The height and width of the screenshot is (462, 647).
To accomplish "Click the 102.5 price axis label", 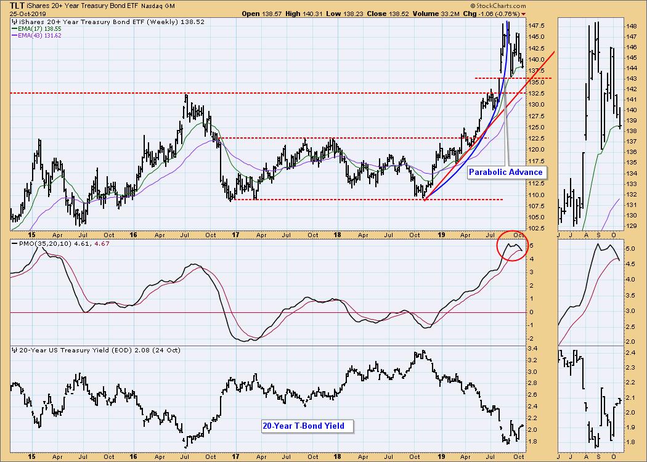I will click(537, 228).
